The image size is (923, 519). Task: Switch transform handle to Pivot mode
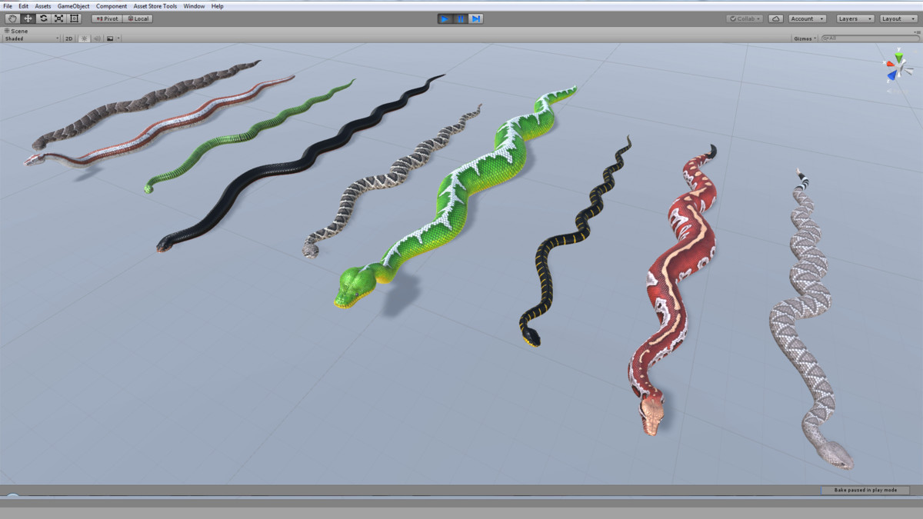click(x=108, y=18)
